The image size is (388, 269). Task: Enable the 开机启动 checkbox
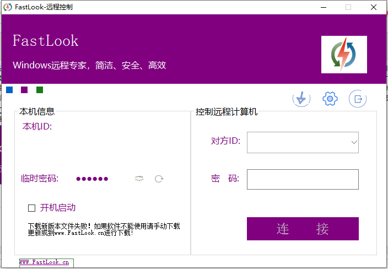[31, 208]
